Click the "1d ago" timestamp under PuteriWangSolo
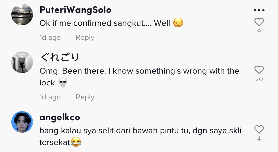278x152 pixels. point(50,38)
